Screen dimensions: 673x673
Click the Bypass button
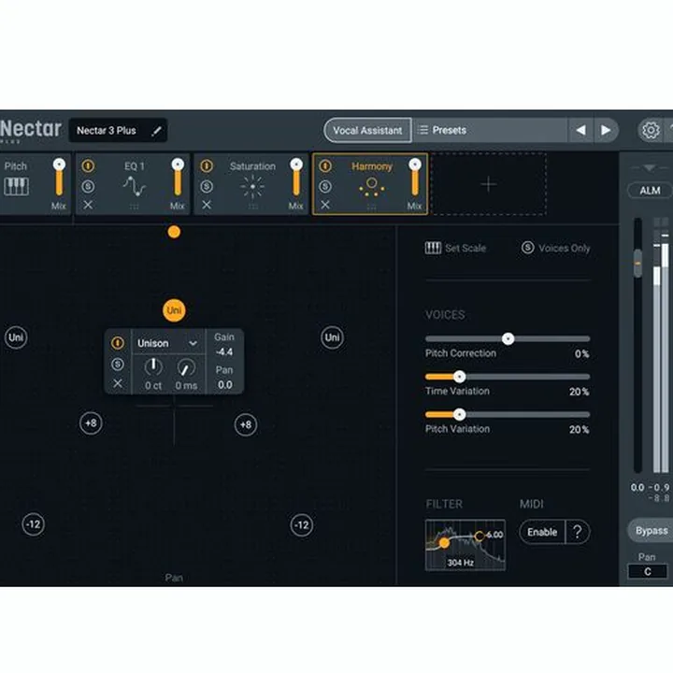click(651, 531)
